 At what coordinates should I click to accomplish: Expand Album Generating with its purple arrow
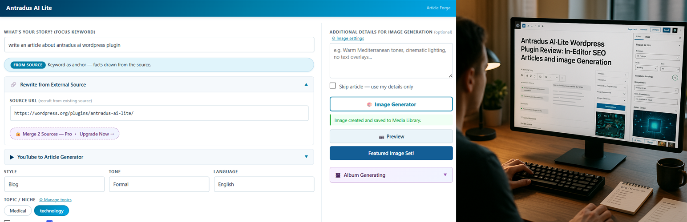click(x=445, y=175)
